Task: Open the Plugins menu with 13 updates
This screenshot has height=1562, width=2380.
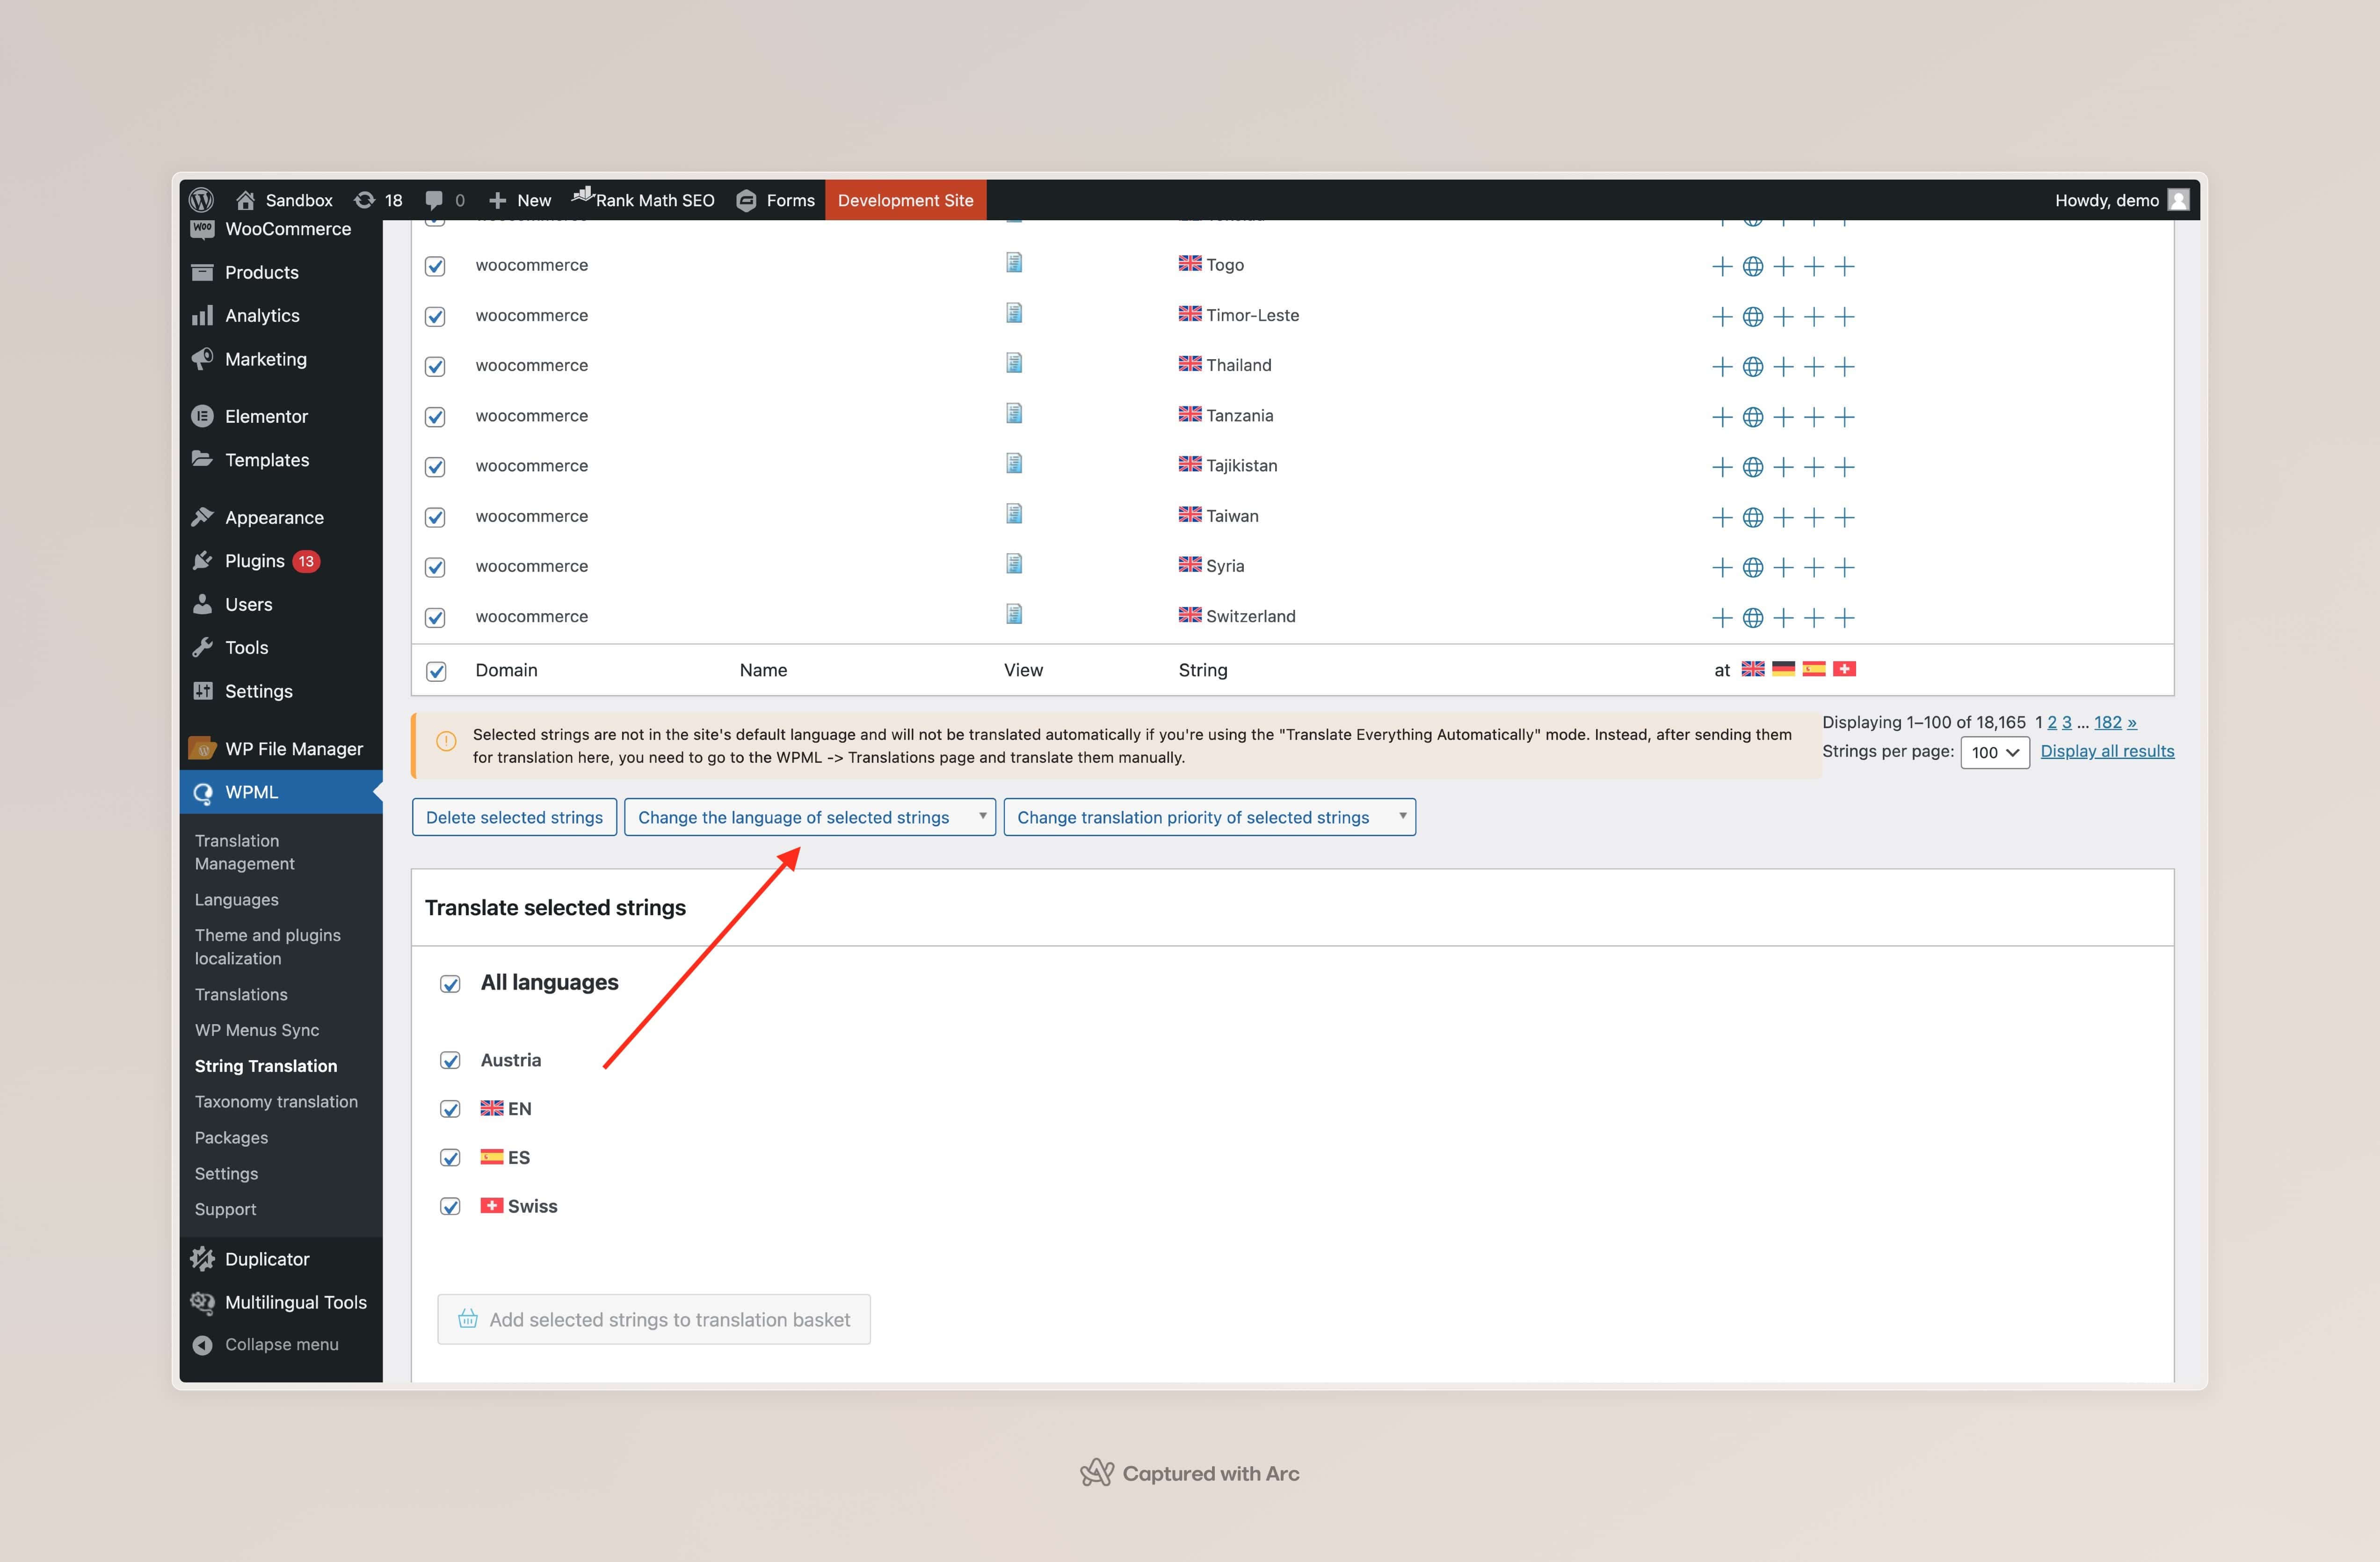Action: 281,561
